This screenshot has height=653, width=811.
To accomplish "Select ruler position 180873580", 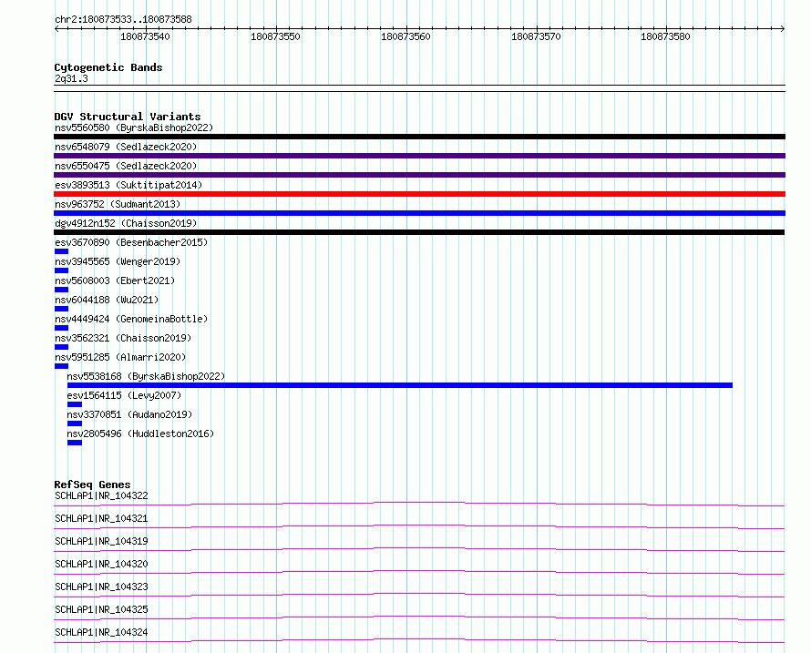I will (x=665, y=36).
